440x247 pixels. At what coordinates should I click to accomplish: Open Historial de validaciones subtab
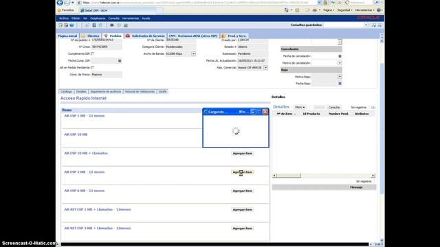coord(140,91)
